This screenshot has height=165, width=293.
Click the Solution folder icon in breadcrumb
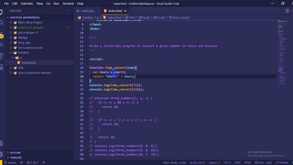coord(79,17)
